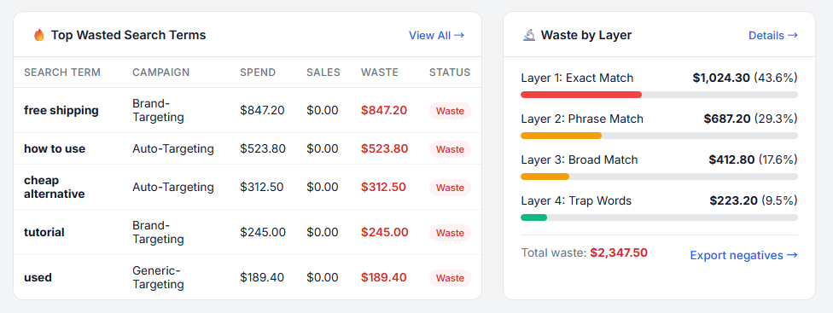Click the fire icon beside Top Wasted Search Terms

pyautogui.click(x=38, y=36)
